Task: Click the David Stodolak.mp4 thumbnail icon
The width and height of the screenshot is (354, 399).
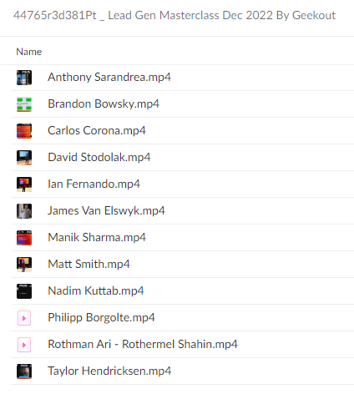Action: click(24, 158)
